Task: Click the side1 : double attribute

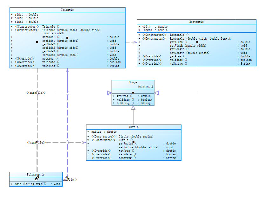Action: click(26, 15)
